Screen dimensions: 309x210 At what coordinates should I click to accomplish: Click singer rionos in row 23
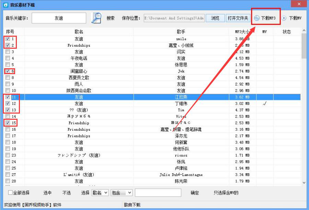pyautogui.click(x=181, y=155)
